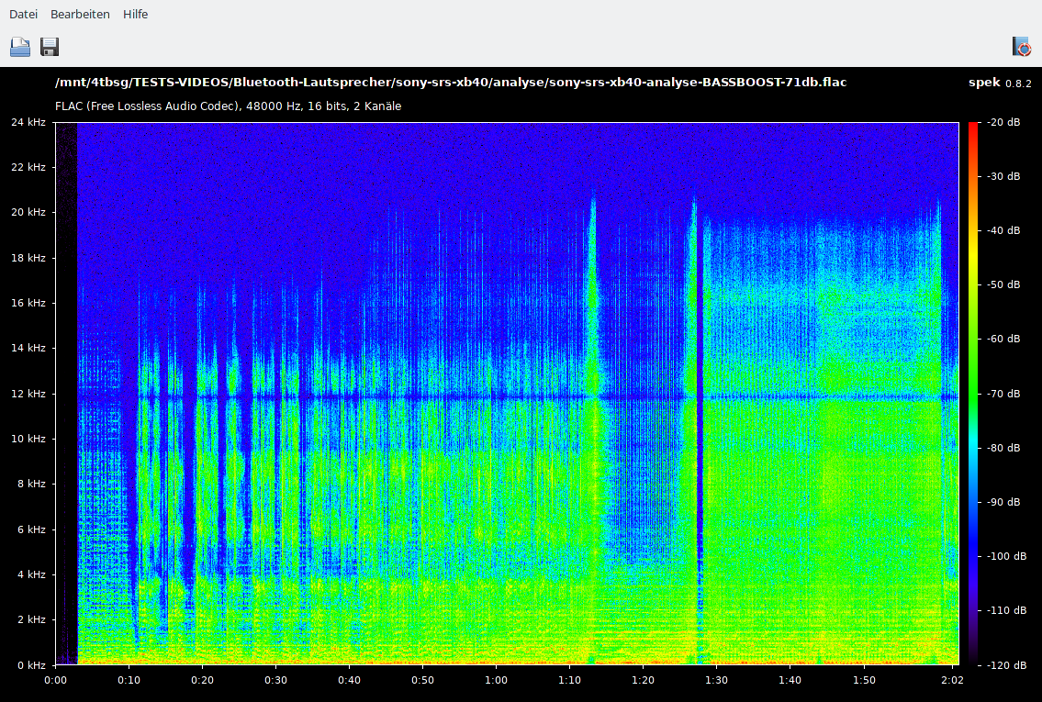Click the 1:00 time label
The image size is (1042, 702).
pos(496,680)
